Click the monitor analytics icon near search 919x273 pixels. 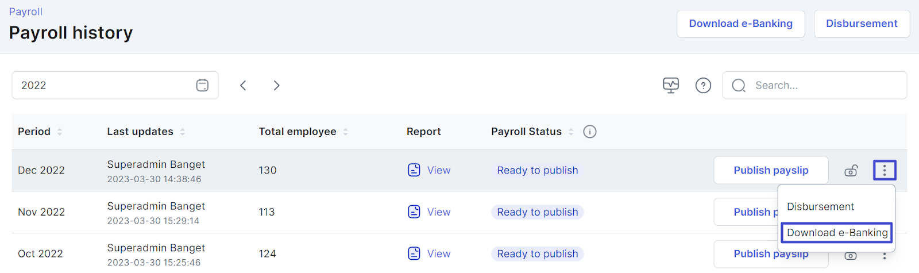(x=670, y=86)
